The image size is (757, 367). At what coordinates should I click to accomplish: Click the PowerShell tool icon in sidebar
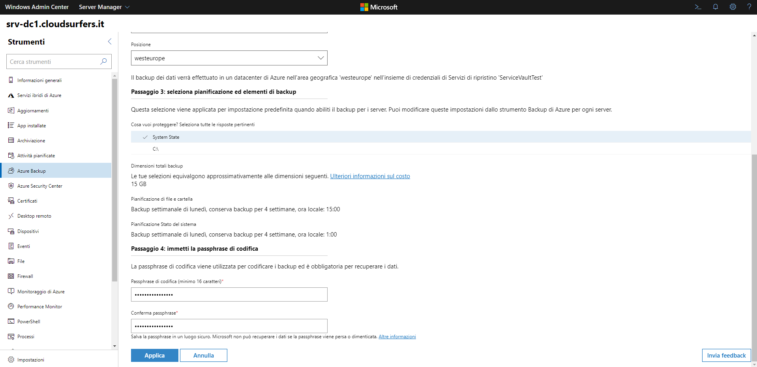tap(11, 321)
